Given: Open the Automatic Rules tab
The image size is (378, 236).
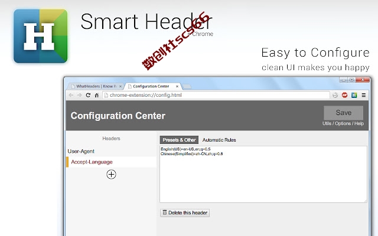Looking at the screenshot, I should (x=219, y=140).
